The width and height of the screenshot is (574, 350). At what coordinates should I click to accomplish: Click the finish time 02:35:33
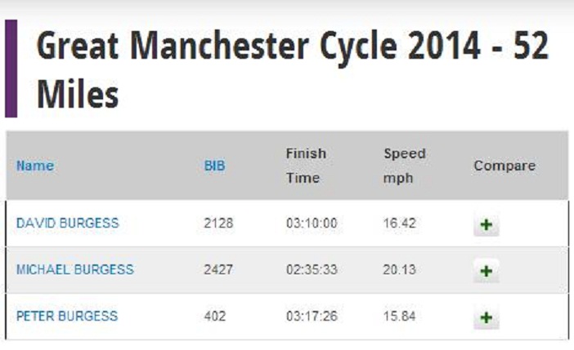pyautogui.click(x=312, y=269)
